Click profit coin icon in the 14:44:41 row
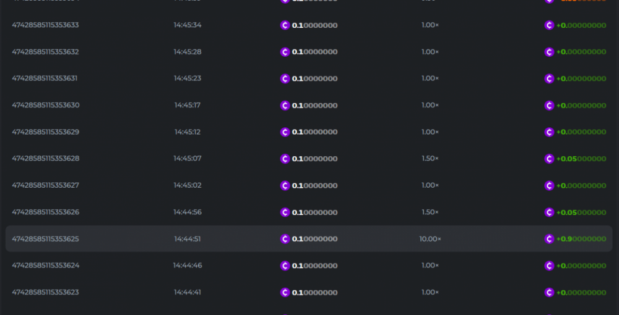This screenshot has width=619, height=315. point(549,292)
